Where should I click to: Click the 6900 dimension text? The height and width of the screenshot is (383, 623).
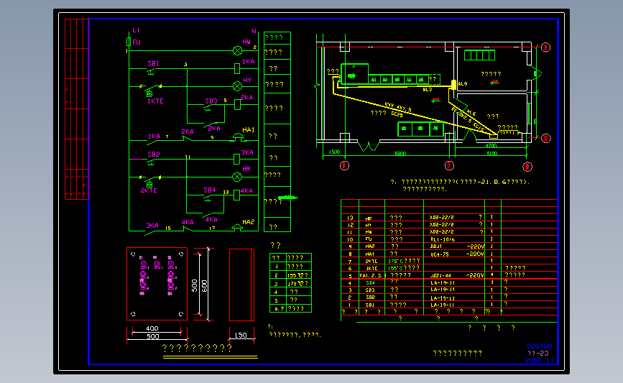[x=400, y=153]
